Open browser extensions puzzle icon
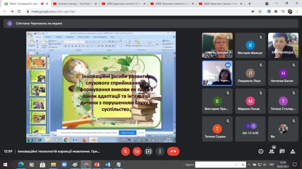Image resolution: width=302 pixels, height=169 pixels. (x=276, y=11)
